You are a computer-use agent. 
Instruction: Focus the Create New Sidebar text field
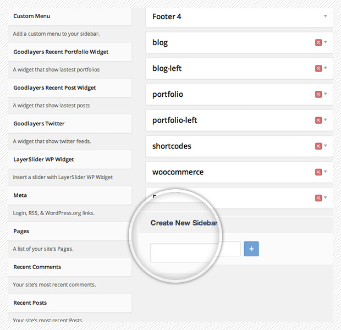(x=195, y=249)
